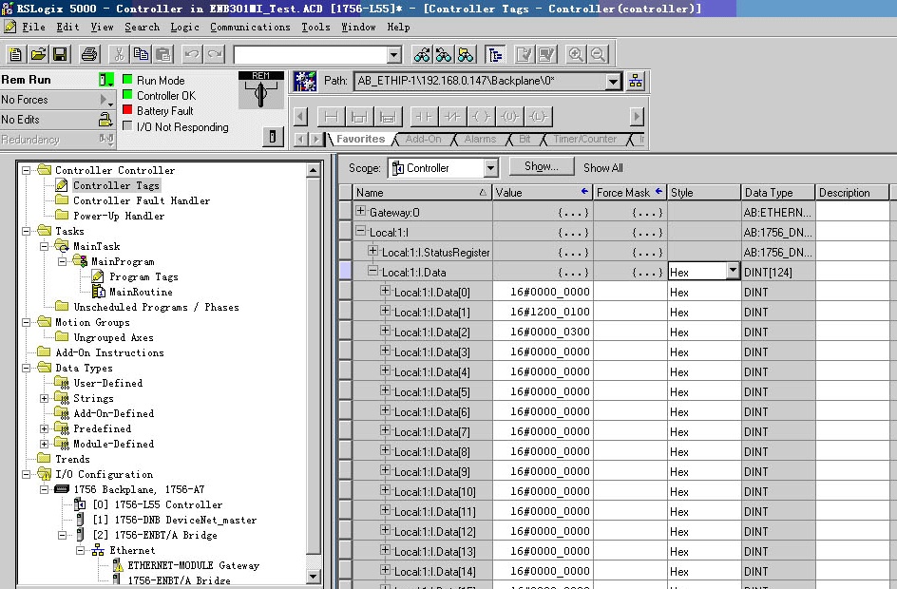This screenshot has height=589, width=897.
Task: Switch to the Timer/Counter instruction tab
Action: (584, 140)
